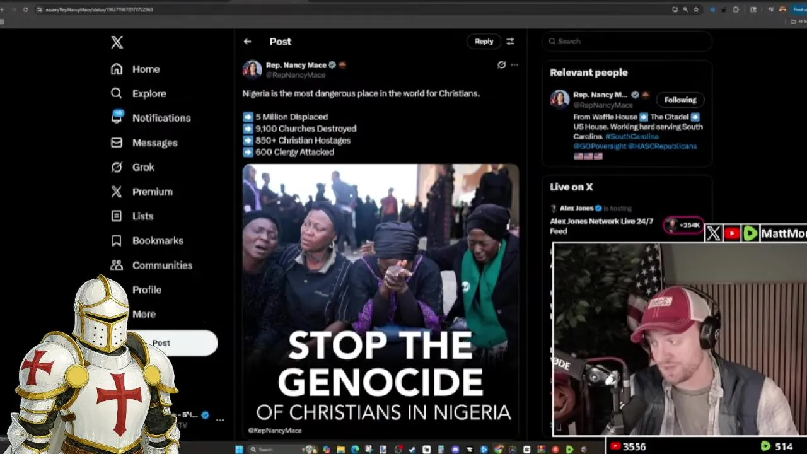Open the @HASCRepublicans mention link
The width and height of the screenshot is (807, 454).
click(663, 146)
